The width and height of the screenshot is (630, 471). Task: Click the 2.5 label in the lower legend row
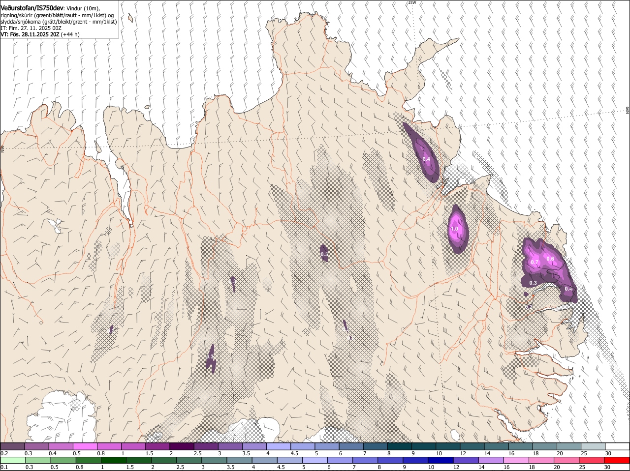click(x=180, y=467)
